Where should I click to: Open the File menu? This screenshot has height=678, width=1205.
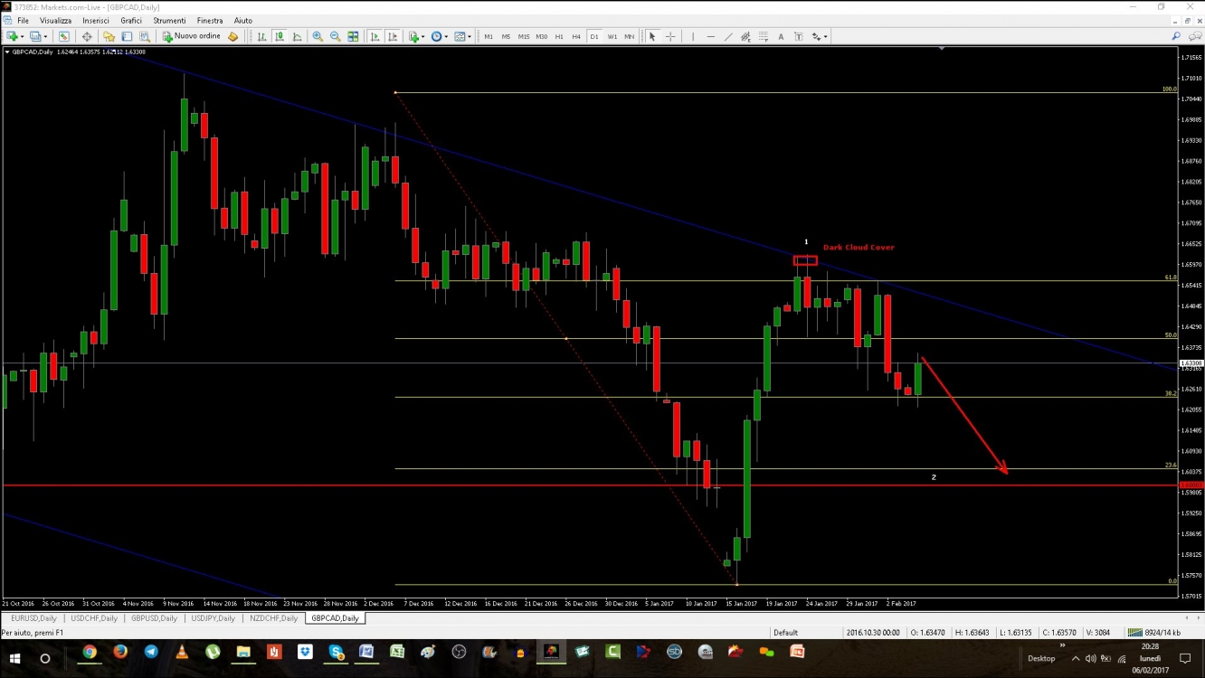click(x=23, y=20)
